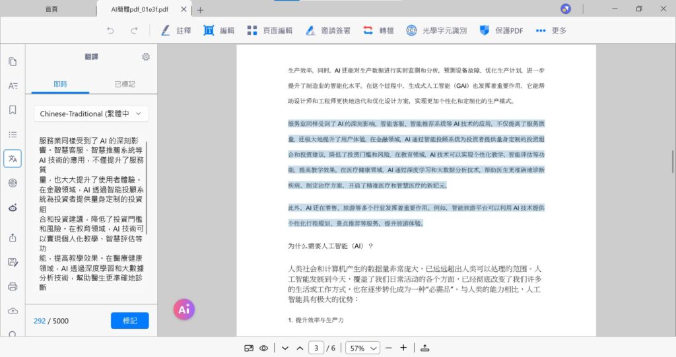Open the 註釋 annotation tool
This screenshot has height=357, width=676.
[176, 30]
